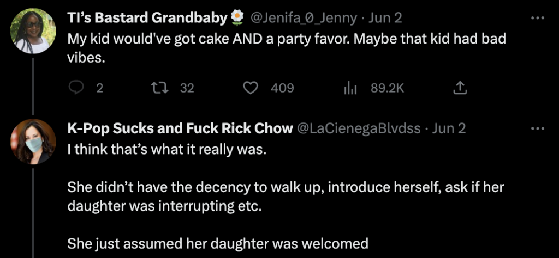This screenshot has width=559, height=258.
Task: View analytics showing 89.2K views
Action: tap(350, 88)
